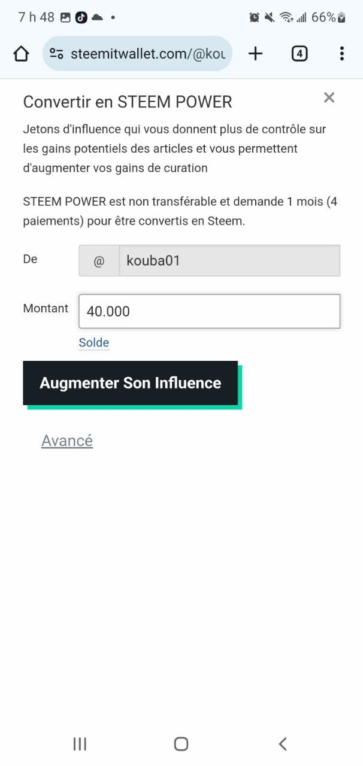363x766 pixels.
Task: Focus the Montant amount field
Action: (209, 311)
